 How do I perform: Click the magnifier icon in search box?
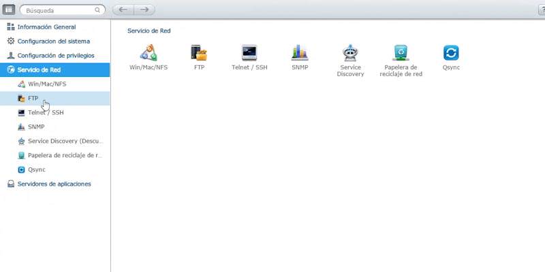tap(97, 10)
